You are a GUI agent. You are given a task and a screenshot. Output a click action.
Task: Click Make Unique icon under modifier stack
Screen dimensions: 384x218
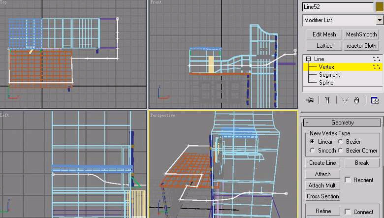coord(345,100)
